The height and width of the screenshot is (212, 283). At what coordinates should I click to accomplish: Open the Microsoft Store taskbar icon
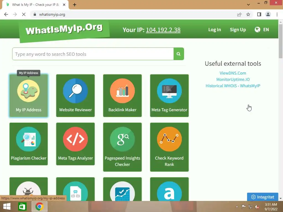click(23, 206)
